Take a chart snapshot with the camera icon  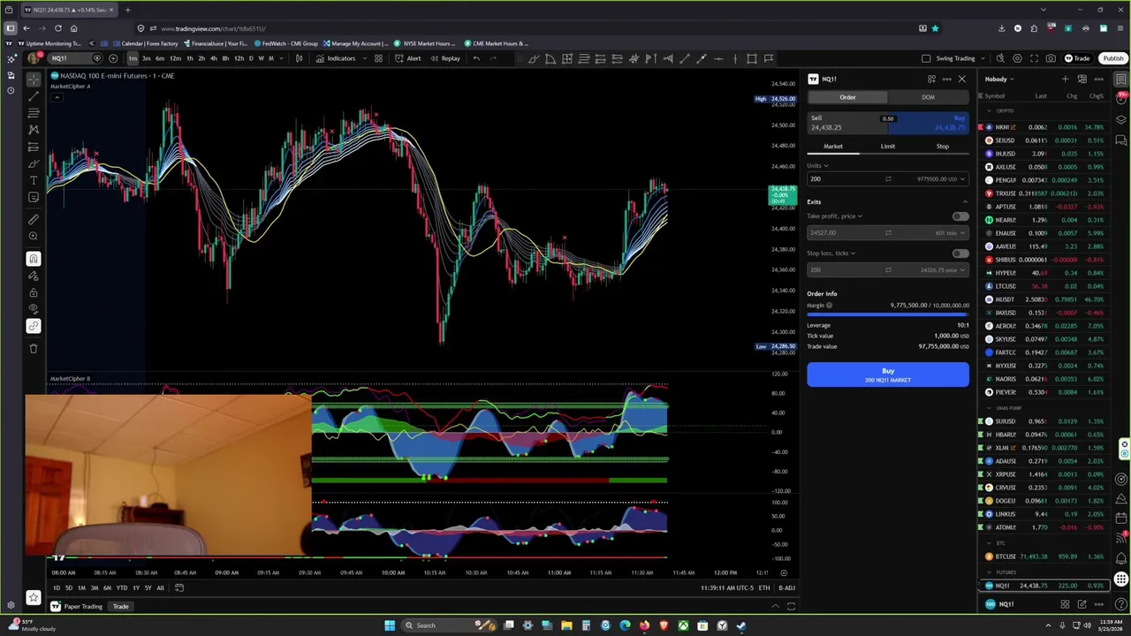[1051, 58]
